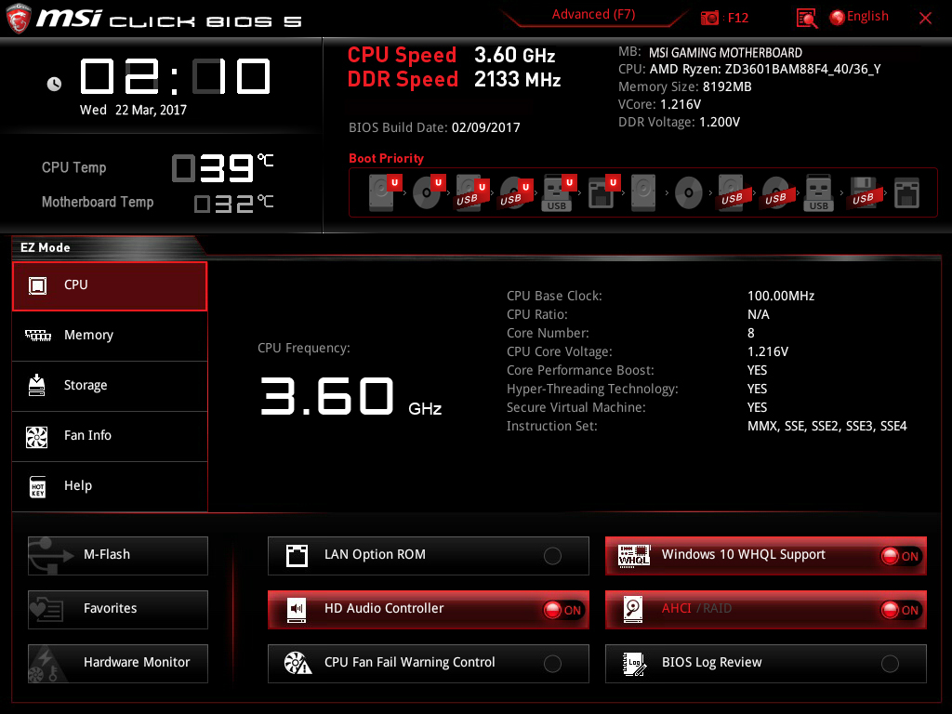Image resolution: width=952 pixels, height=714 pixels.
Task: Open the Memory section
Action: pyautogui.click(x=110, y=336)
